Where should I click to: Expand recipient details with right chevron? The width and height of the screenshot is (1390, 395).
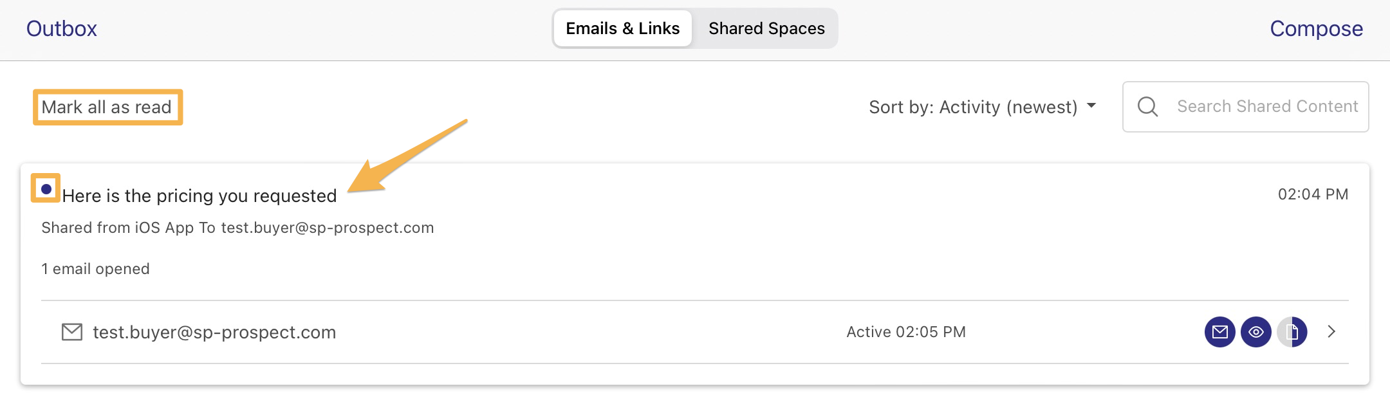(1331, 332)
